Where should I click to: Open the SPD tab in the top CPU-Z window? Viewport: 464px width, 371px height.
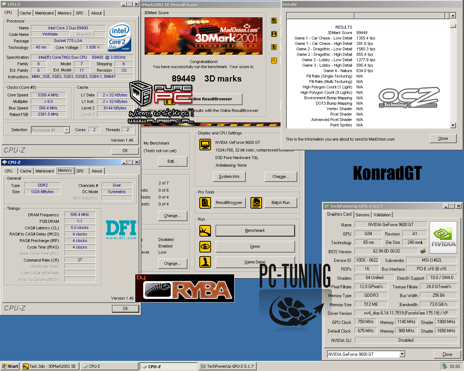[x=80, y=13]
